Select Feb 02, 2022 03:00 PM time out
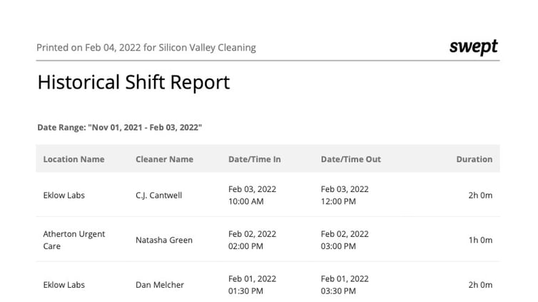This screenshot has height=302, width=538. [x=345, y=240]
